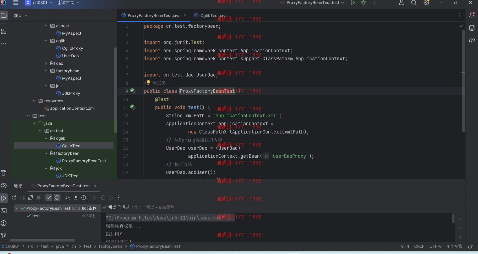Viewport: 478px width, 254px height.
Task: Switch to ProxyFactoryBeanTest.java editor tab
Action: tap(154, 15)
